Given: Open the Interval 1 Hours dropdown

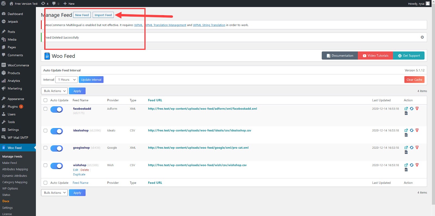Looking at the screenshot, I should click(67, 80).
